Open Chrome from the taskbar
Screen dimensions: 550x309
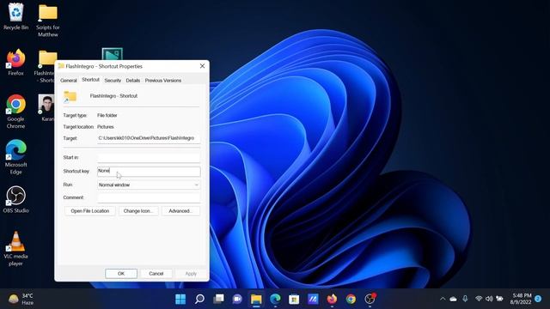pyautogui.click(x=351, y=299)
